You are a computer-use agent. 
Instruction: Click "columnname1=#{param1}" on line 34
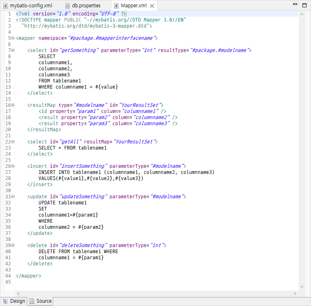click(68, 215)
